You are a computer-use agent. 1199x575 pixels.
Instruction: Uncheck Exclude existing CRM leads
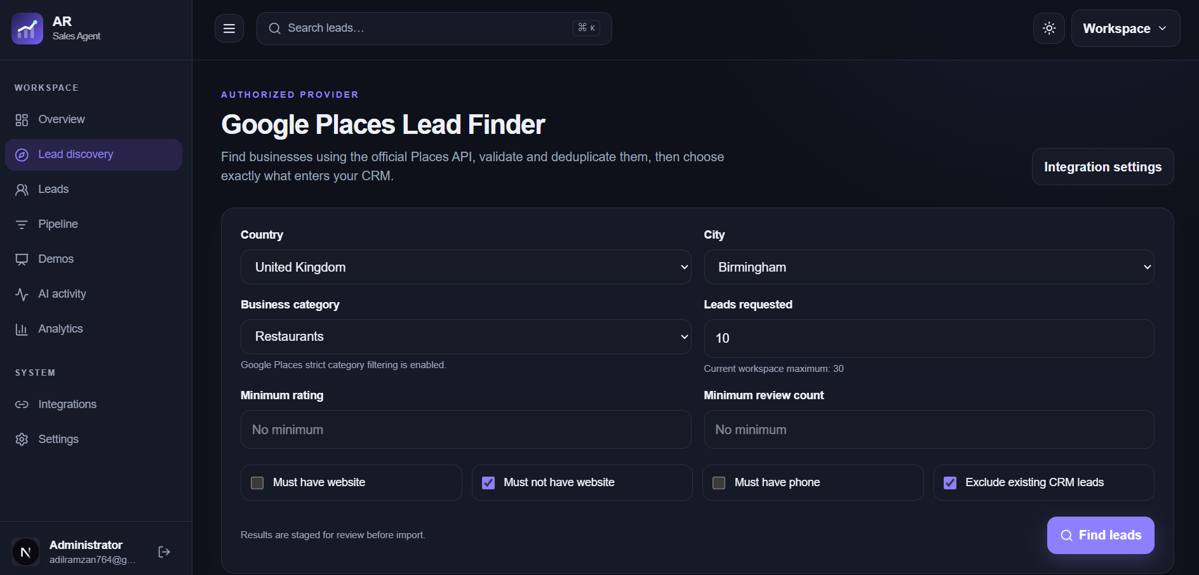pos(950,483)
